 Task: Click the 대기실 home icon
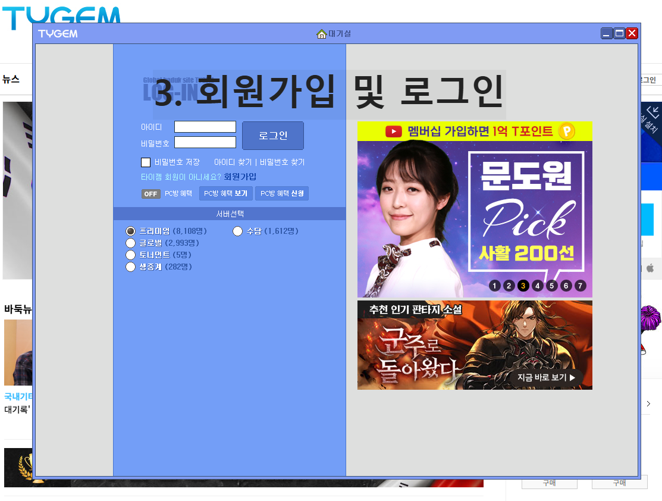click(322, 34)
